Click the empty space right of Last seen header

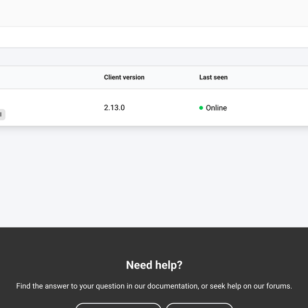point(268,77)
